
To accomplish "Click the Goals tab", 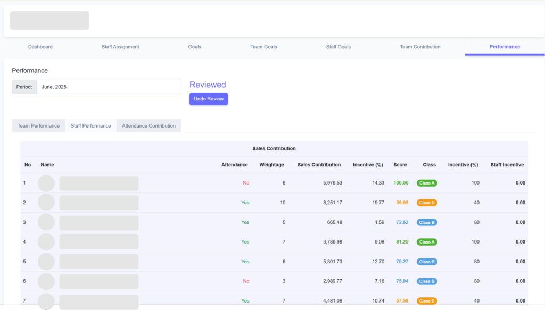I will (195, 47).
